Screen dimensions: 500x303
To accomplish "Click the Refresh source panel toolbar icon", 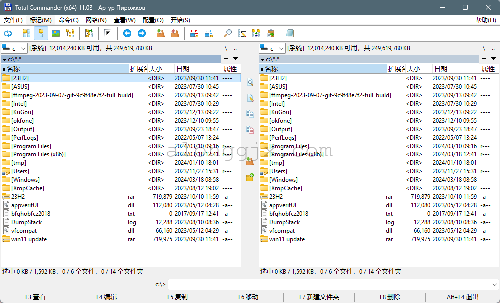I will tap(8, 33).
